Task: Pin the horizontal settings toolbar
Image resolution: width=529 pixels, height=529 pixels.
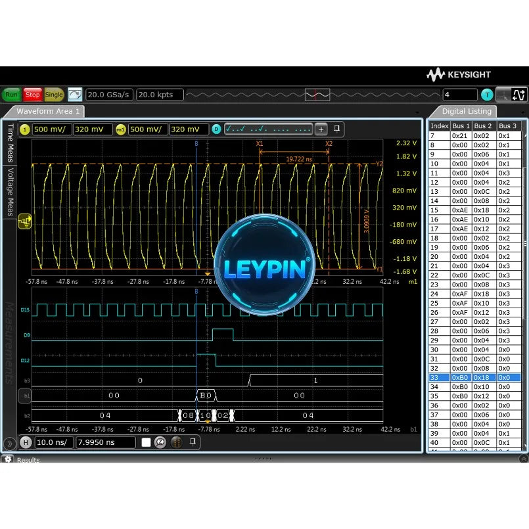Action: point(193,442)
